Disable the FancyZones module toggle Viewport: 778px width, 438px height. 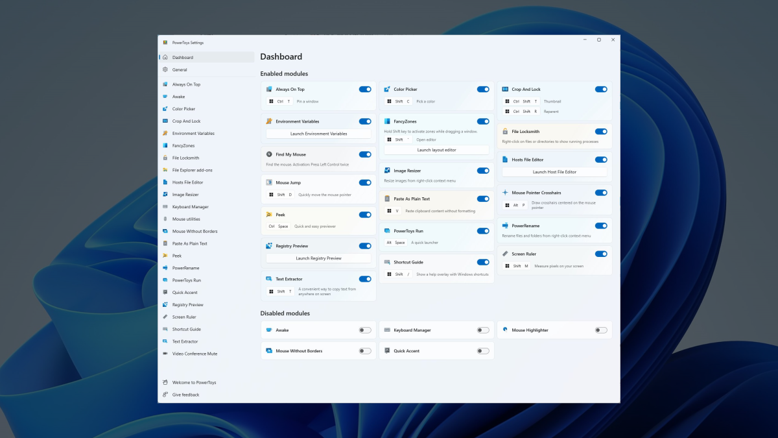tap(483, 121)
